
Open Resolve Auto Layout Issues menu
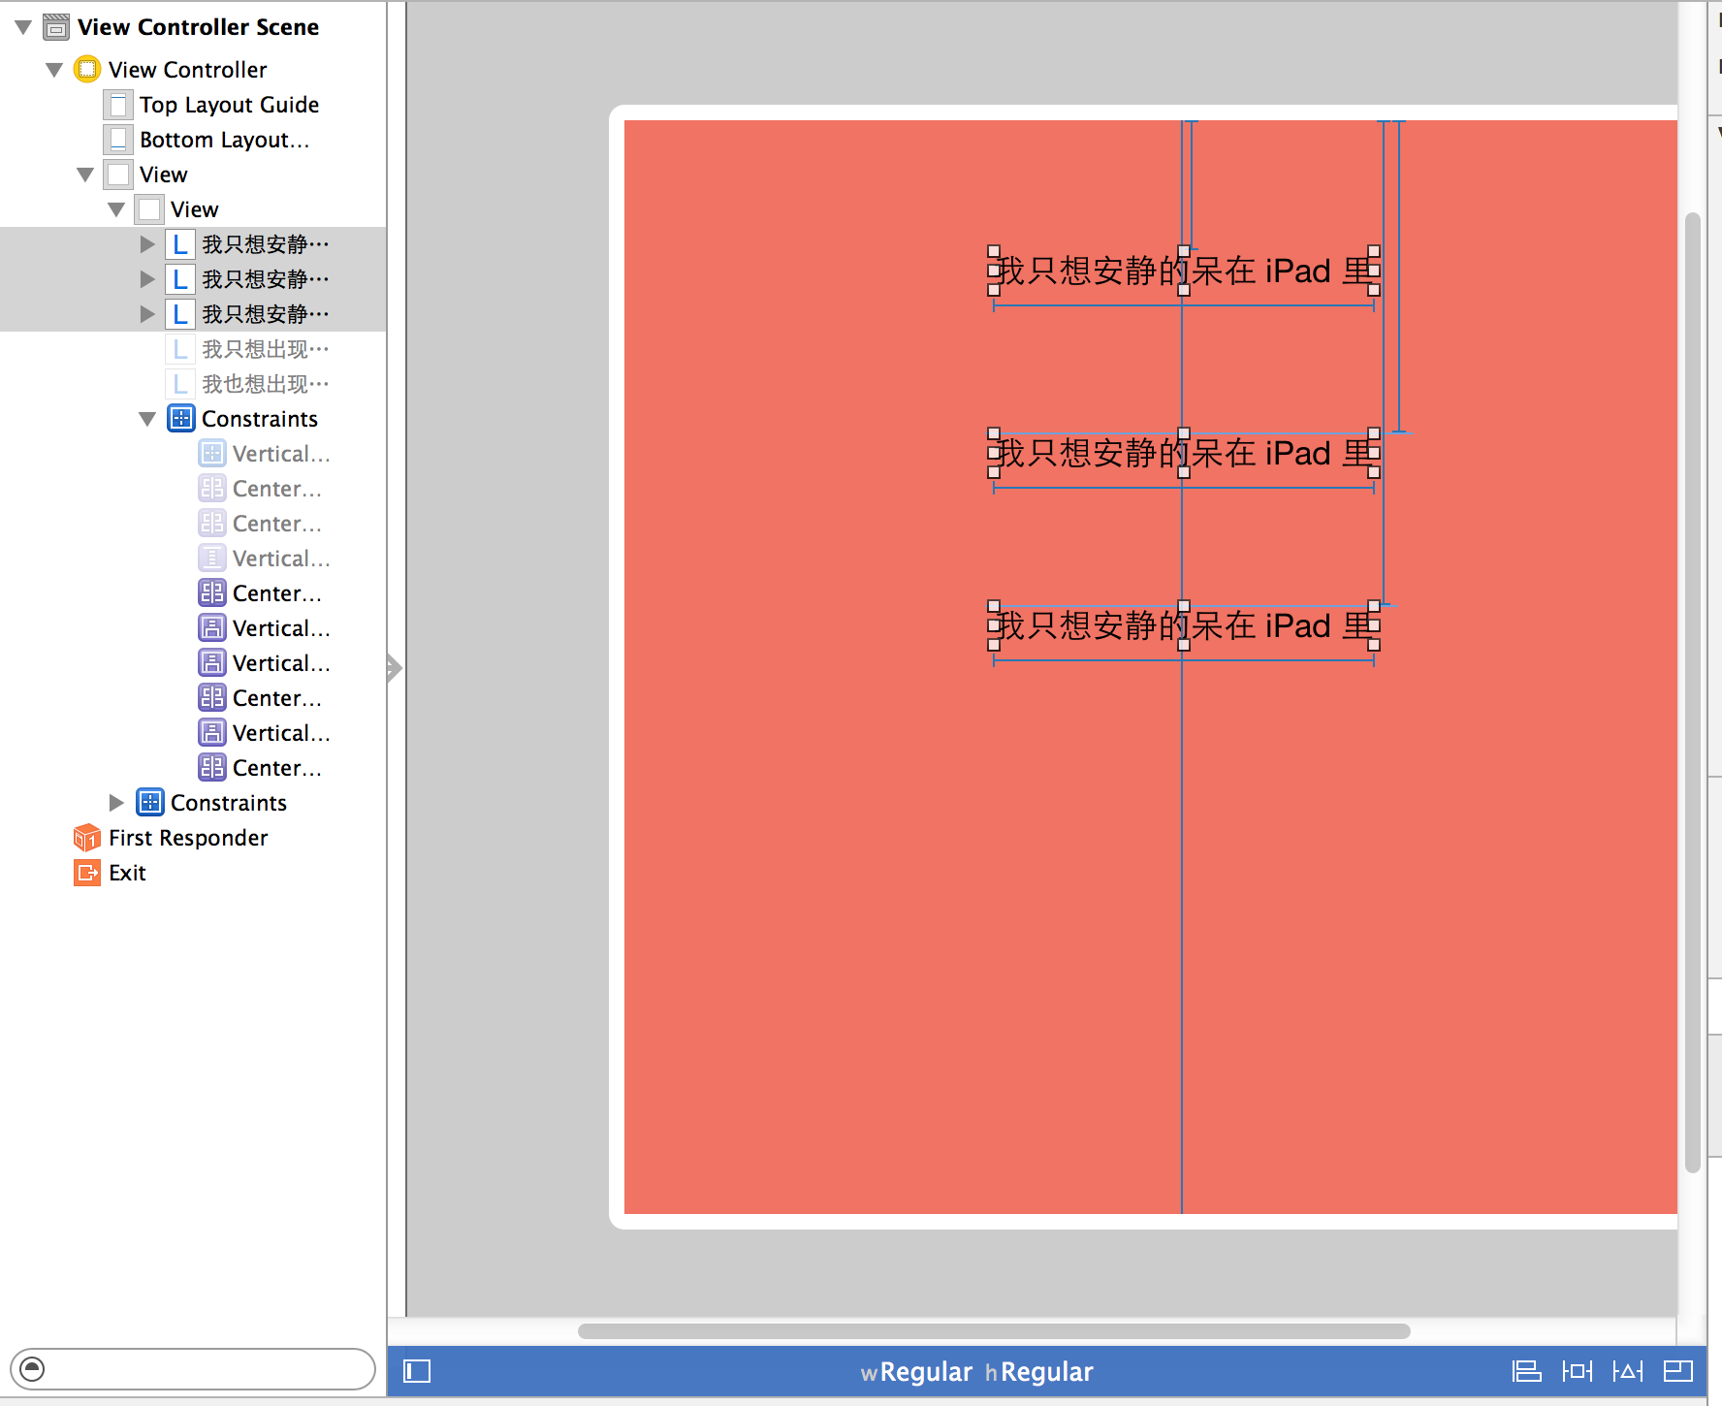(x=1628, y=1371)
